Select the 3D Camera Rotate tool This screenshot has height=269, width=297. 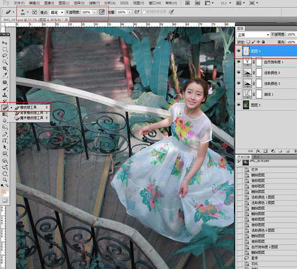pyautogui.click(x=5, y=167)
